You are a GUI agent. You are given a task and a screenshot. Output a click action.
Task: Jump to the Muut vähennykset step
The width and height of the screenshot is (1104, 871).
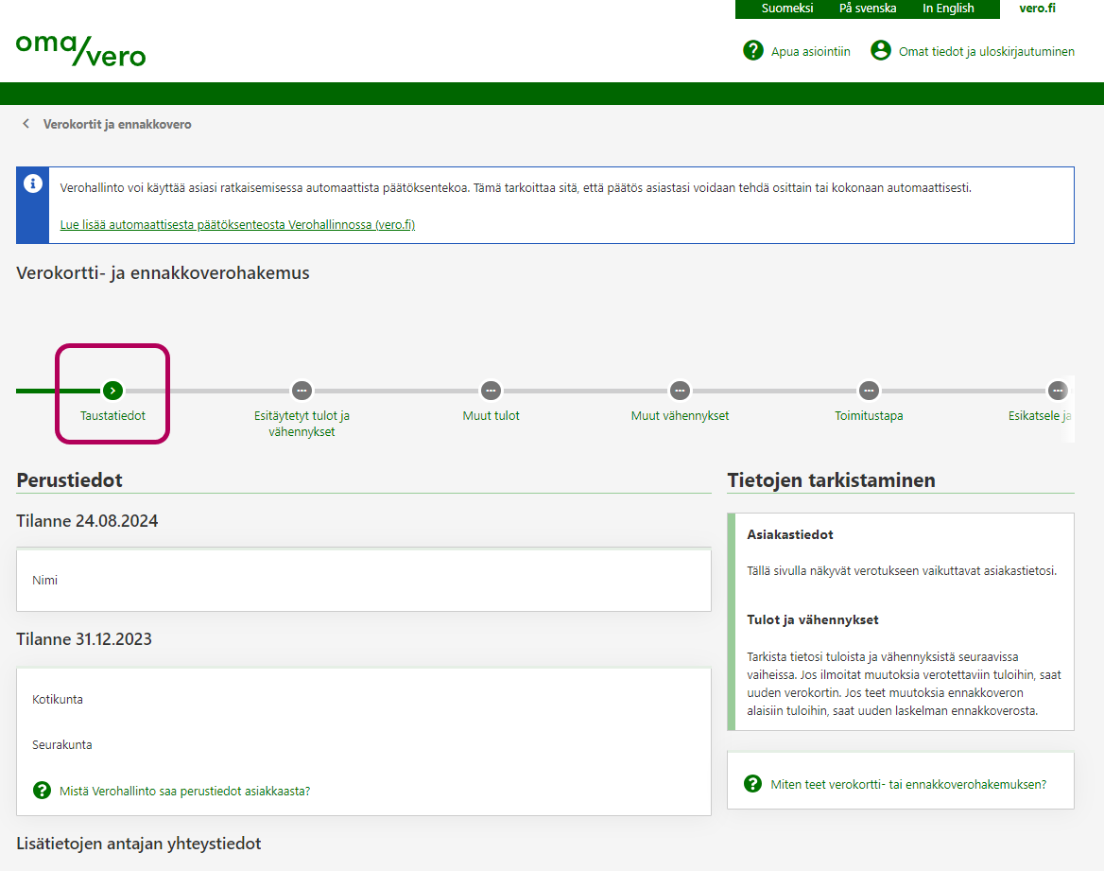(x=680, y=390)
